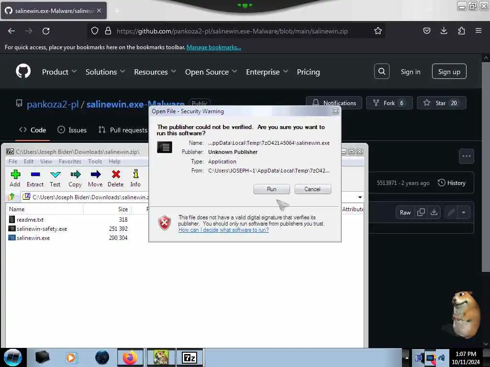Image resolution: width=490 pixels, height=367 pixels.
Task: Switch to the Pull requests tab
Action: [123, 130]
